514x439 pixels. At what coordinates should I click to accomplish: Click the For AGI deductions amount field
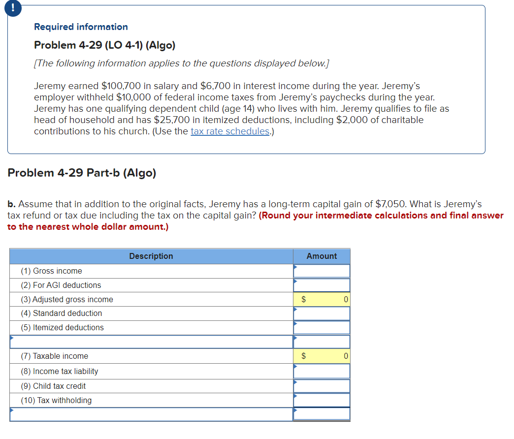click(321, 284)
